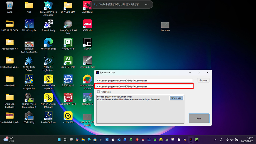Screen dimensions: 256x144
Task: Enable the Finer tiles checkbox
Action: coord(98,92)
